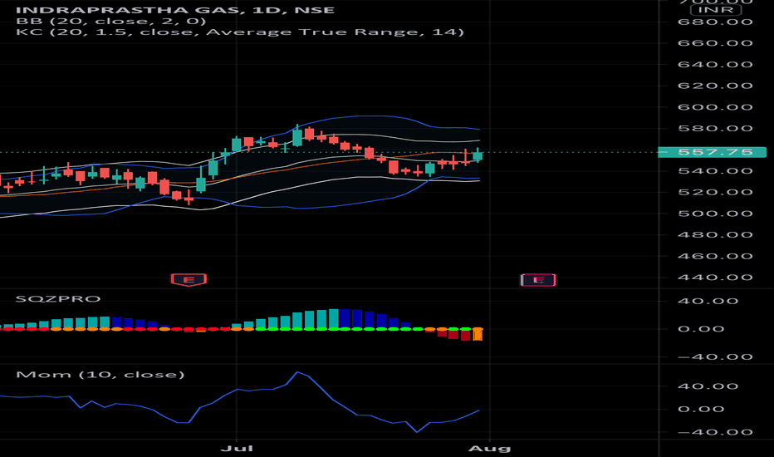Click the 557.75 current price label
Viewport: 774px width, 457px height.
[713, 152]
